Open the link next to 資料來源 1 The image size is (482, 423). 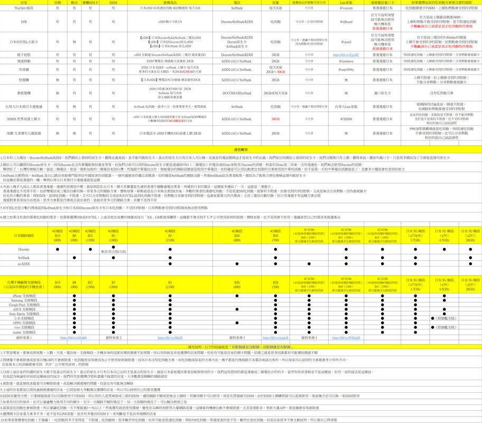[73, 338]
